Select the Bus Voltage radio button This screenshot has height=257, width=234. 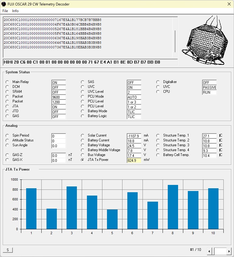coord(83,155)
